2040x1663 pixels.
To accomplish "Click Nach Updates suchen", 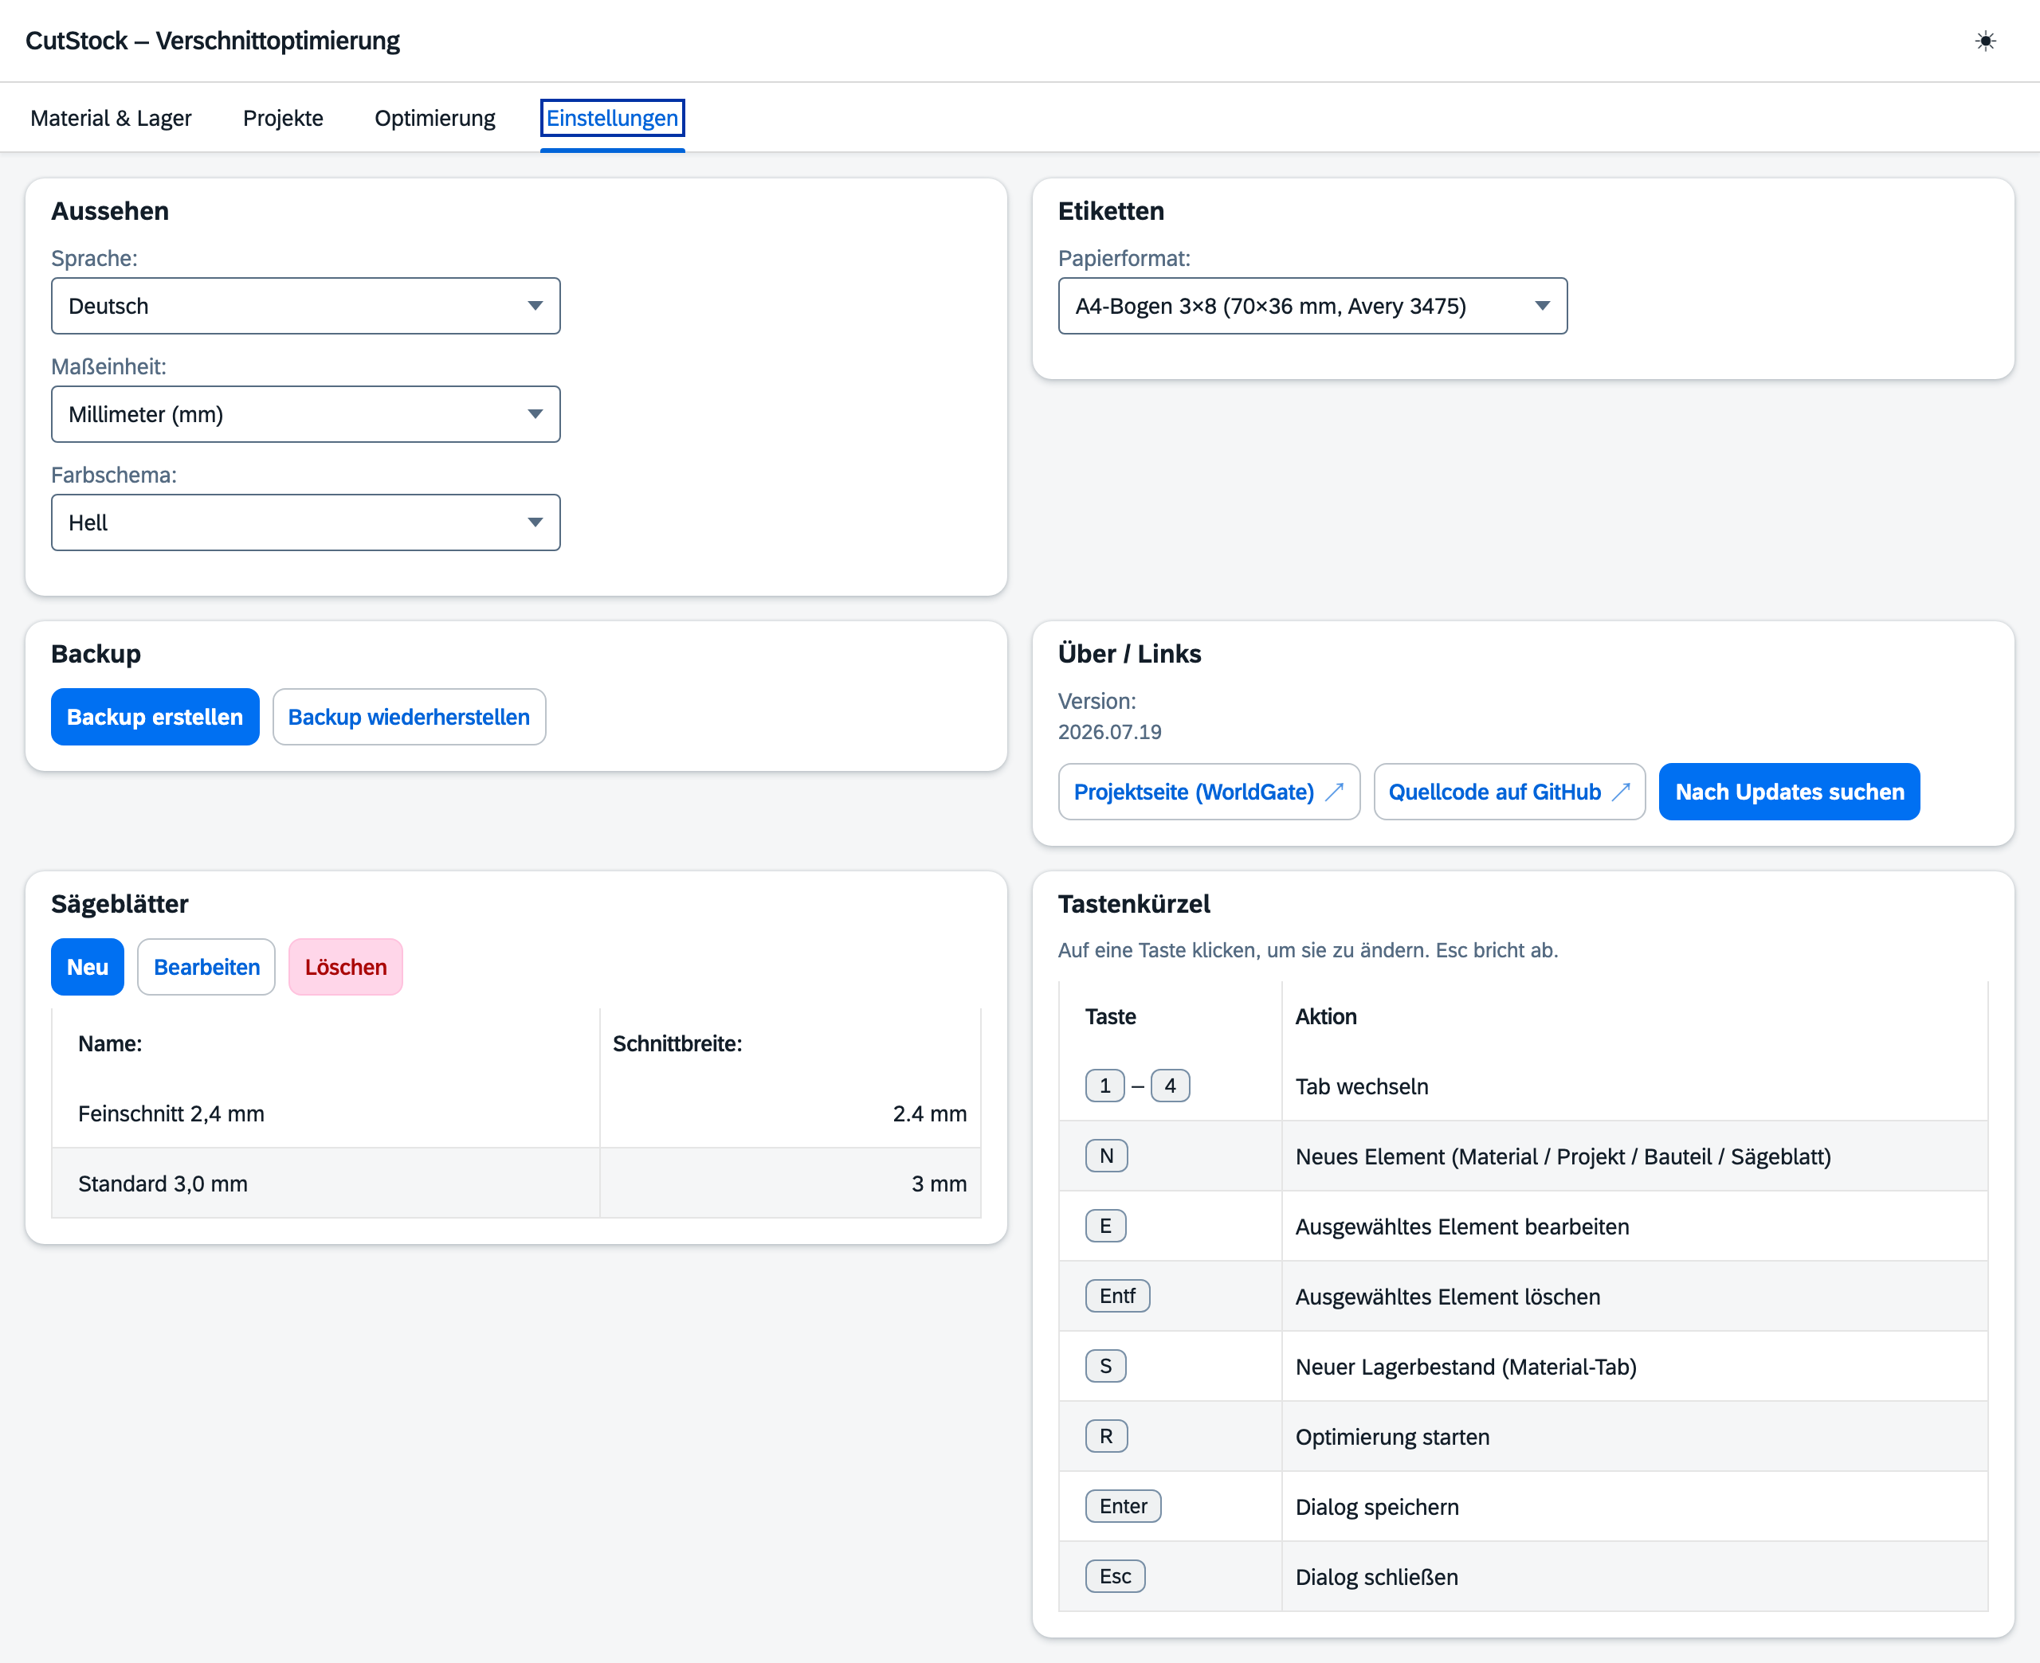I will (1789, 792).
